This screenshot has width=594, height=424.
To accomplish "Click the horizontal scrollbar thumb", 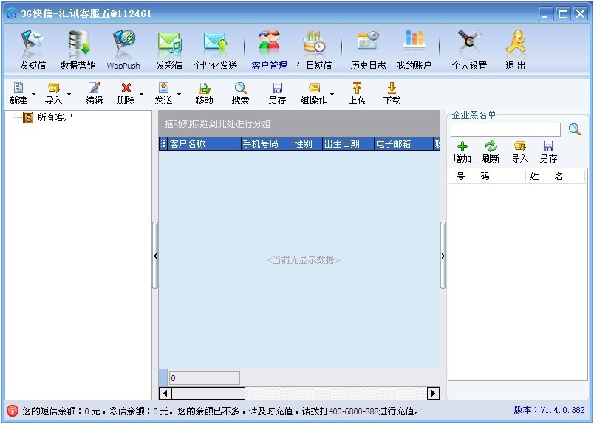I will coord(208,393).
